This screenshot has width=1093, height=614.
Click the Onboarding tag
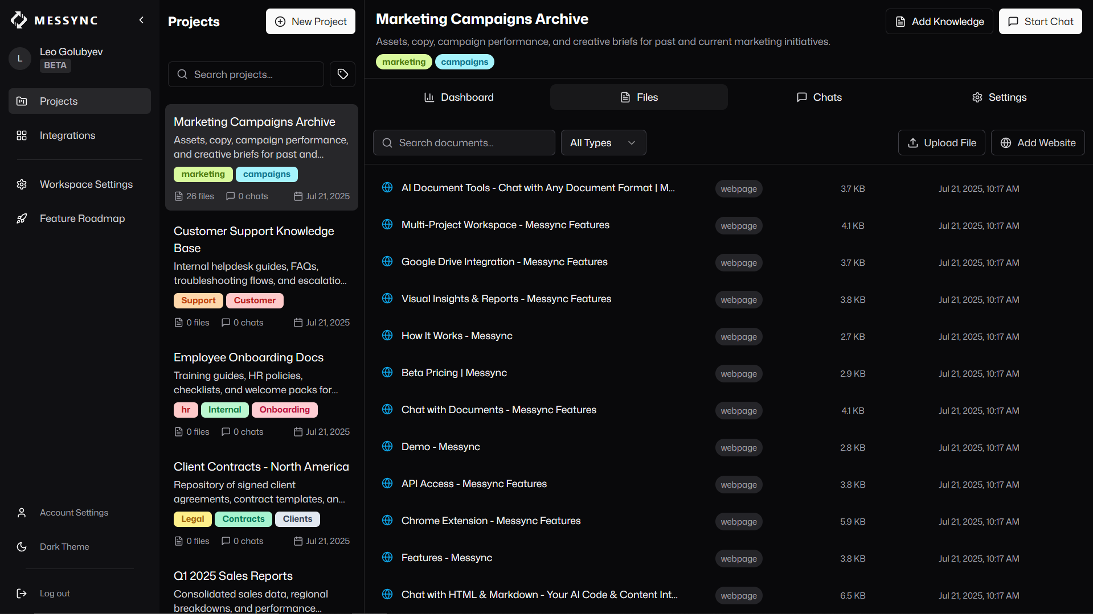coord(285,410)
